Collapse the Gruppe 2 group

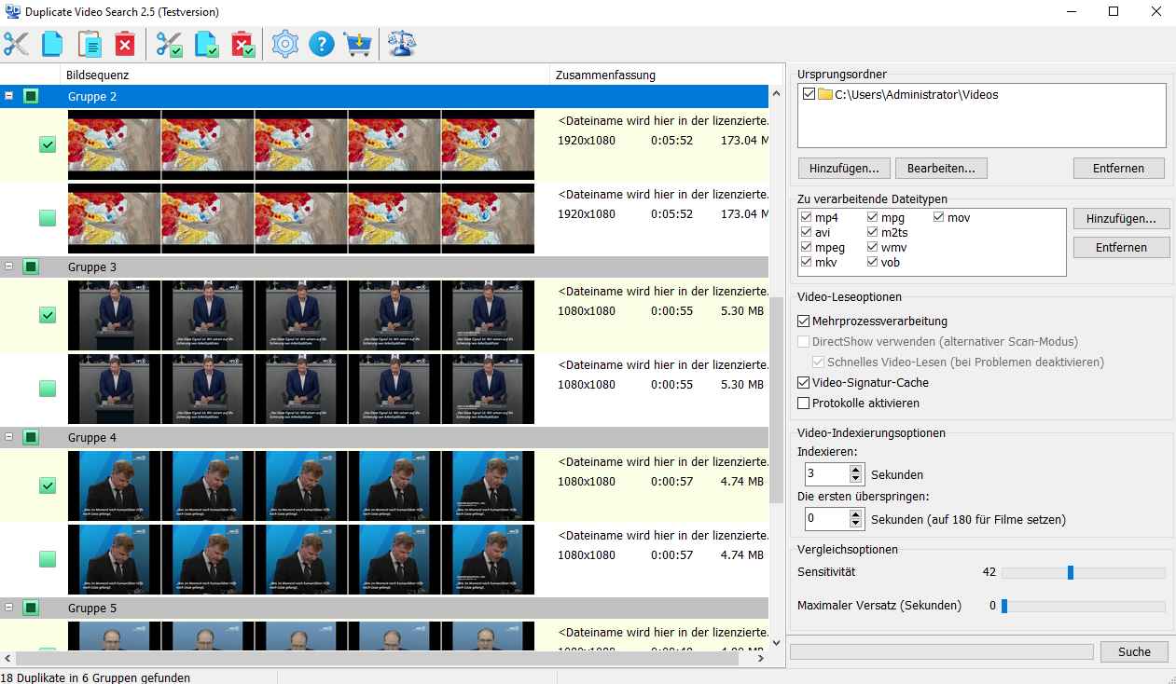click(x=9, y=96)
